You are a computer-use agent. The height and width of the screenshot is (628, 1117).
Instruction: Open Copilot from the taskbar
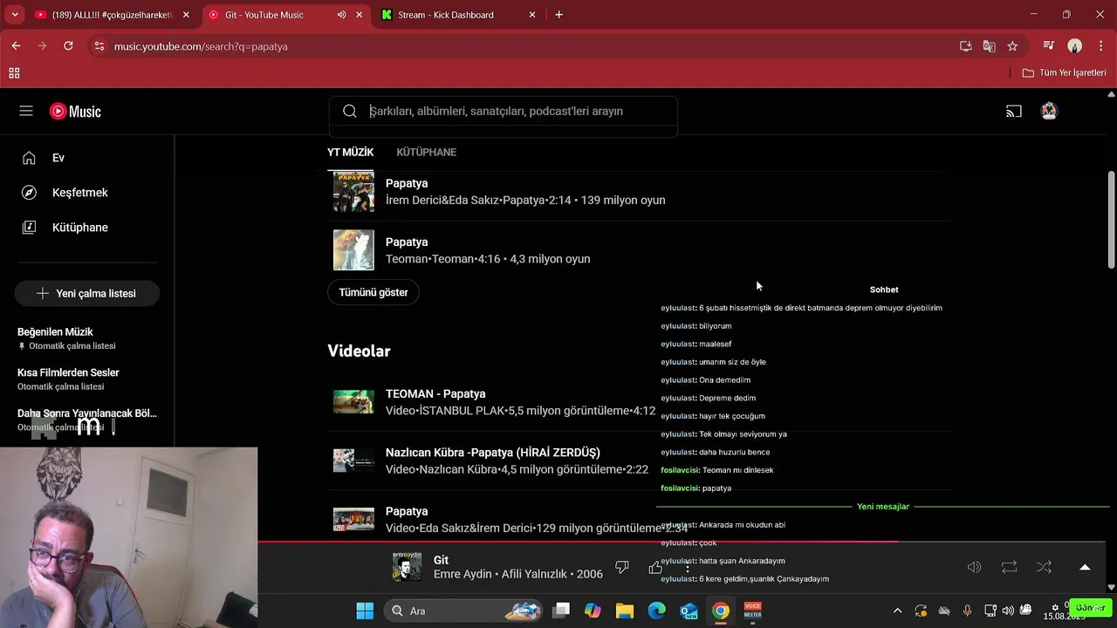593,611
